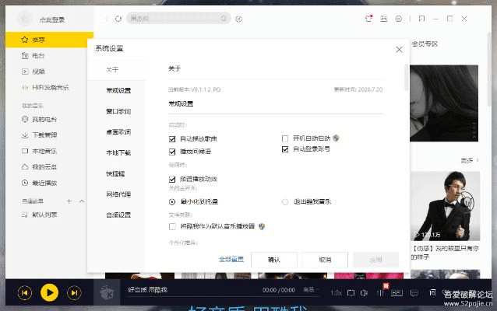497x311 pixels.
Task: Open 快捷键 settings tab
Action: coord(116,173)
